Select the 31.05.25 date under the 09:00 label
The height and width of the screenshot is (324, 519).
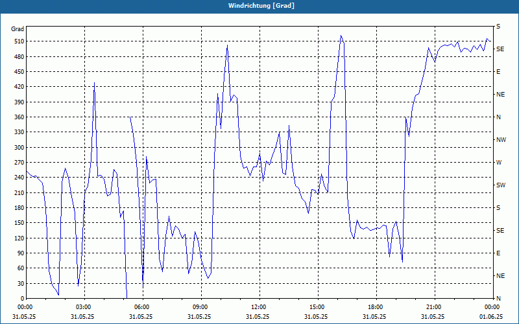coord(199,316)
